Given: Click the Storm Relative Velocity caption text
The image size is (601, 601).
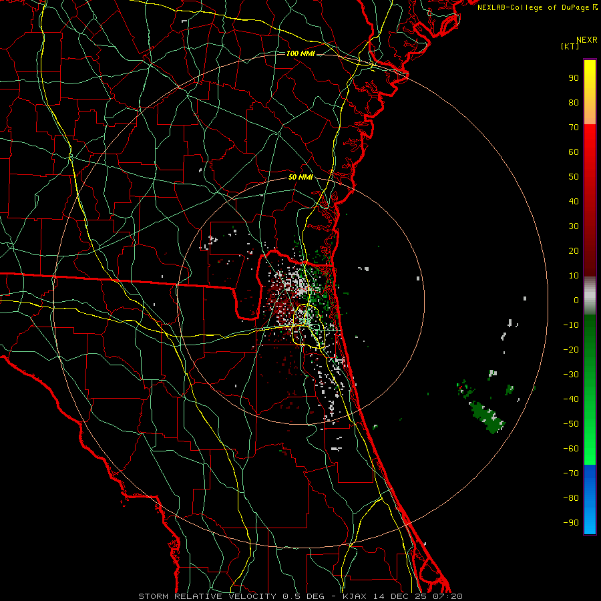Looking at the screenshot, I should click(300, 596).
